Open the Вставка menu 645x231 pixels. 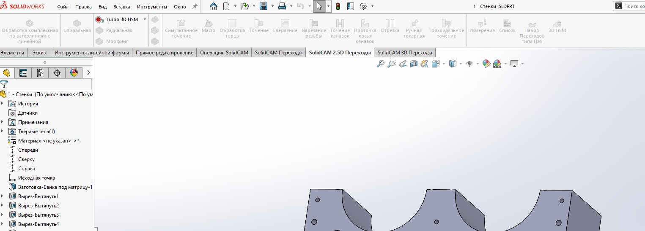point(122,7)
